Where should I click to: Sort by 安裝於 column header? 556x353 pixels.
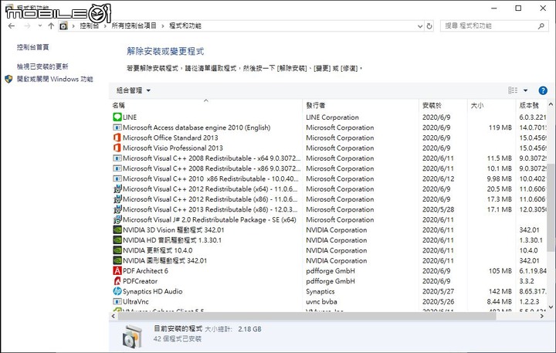click(432, 105)
